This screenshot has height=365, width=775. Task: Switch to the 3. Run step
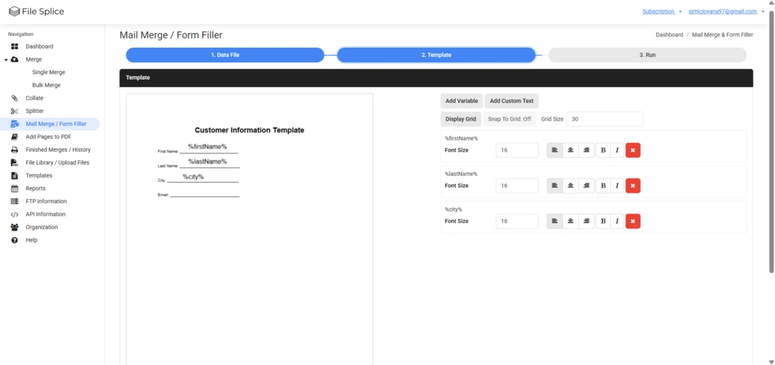(647, 55)
